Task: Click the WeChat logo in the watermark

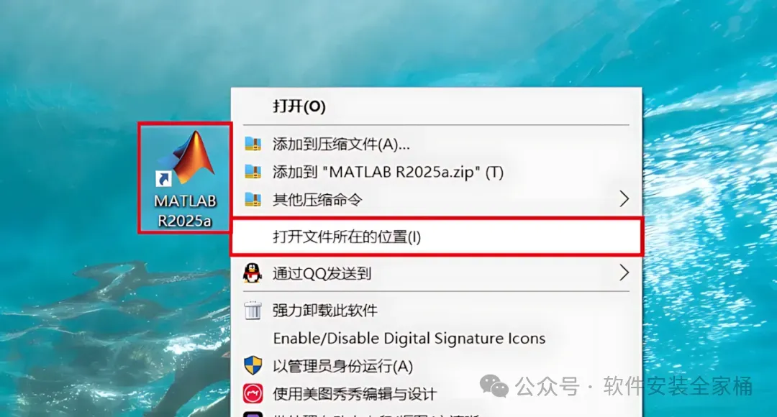Action: [494, 386]
